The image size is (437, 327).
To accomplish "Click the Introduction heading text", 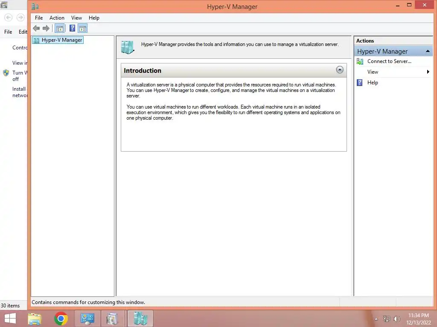I will point(143,71).
